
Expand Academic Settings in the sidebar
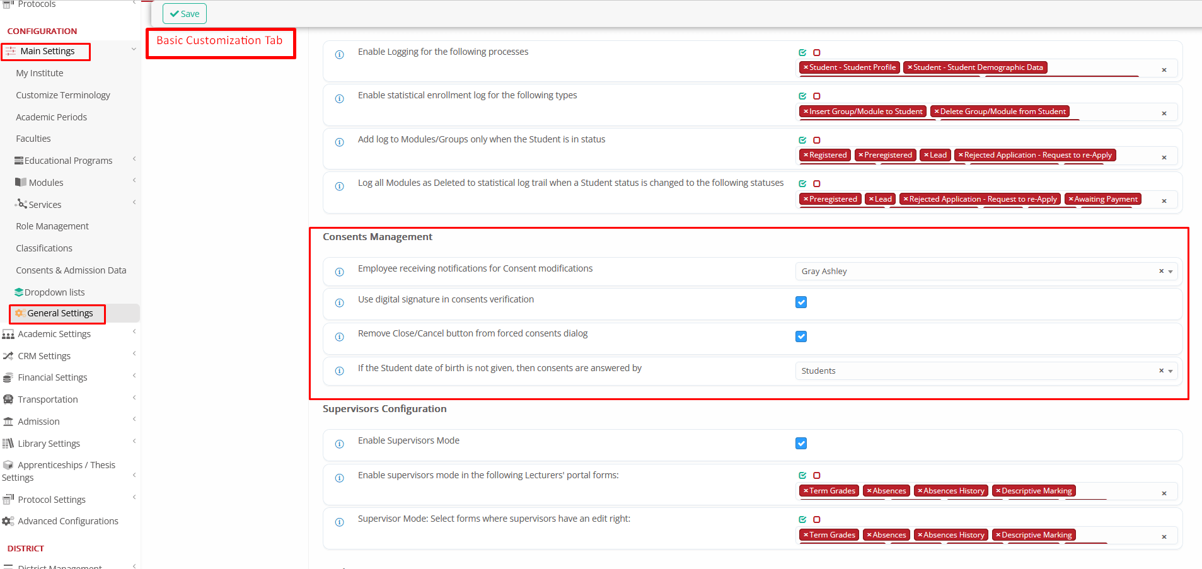tap(54, 334)
